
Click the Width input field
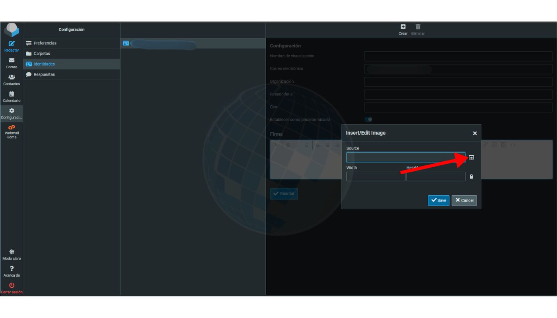pos(376,176)
